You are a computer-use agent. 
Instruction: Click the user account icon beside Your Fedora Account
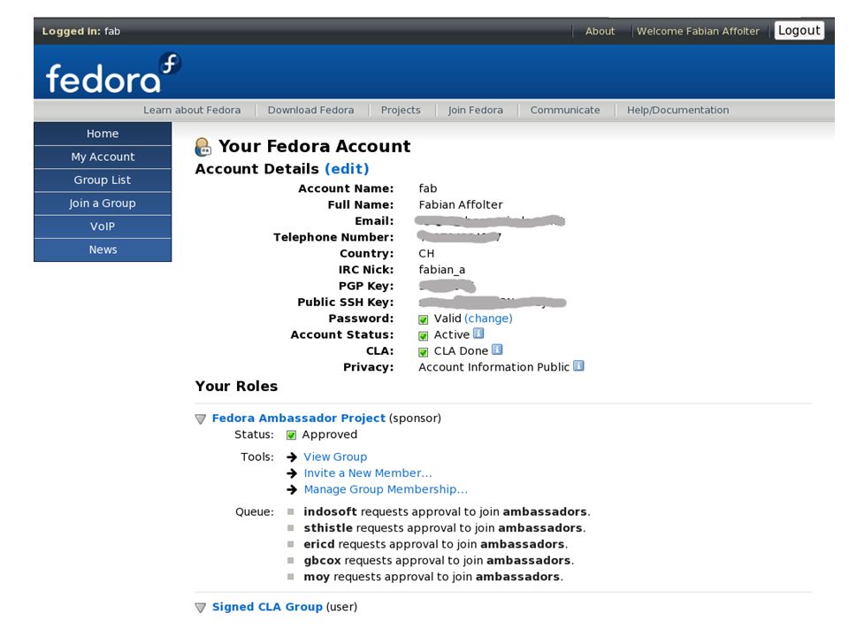click(203, 147)
